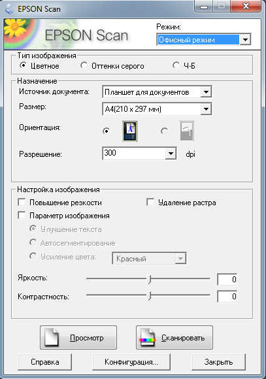Open Справка help button
The width and height of the screenshot is (266, 379).
point(44,362)
